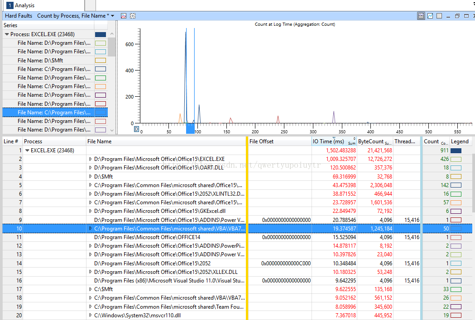
Task: Switch to graph only display
Action: (430, 16)
